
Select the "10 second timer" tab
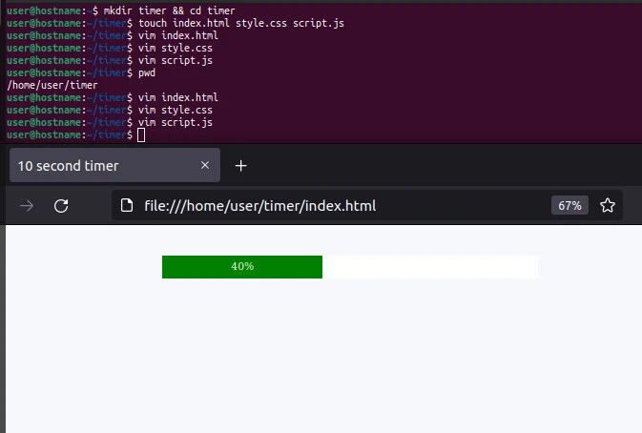(x=95, y=166)
